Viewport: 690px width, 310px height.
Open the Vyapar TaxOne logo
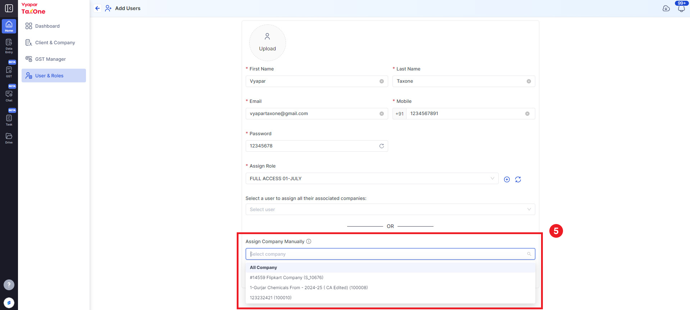(33, 8)
